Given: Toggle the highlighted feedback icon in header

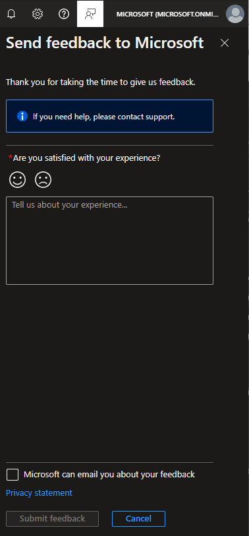Looking at the screenshot, I should coord(90,14).
